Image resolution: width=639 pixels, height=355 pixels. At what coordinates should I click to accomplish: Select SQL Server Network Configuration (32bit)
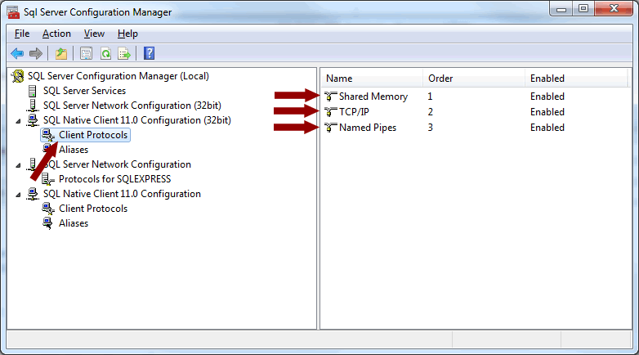pos(132,106)
